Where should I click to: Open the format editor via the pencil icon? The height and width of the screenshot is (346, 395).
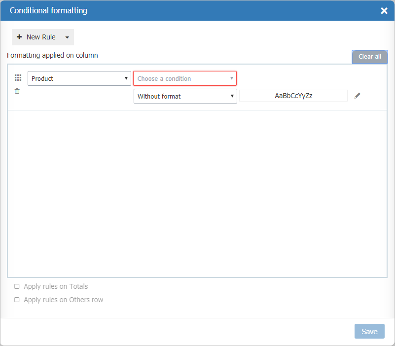tap(357, 96)
